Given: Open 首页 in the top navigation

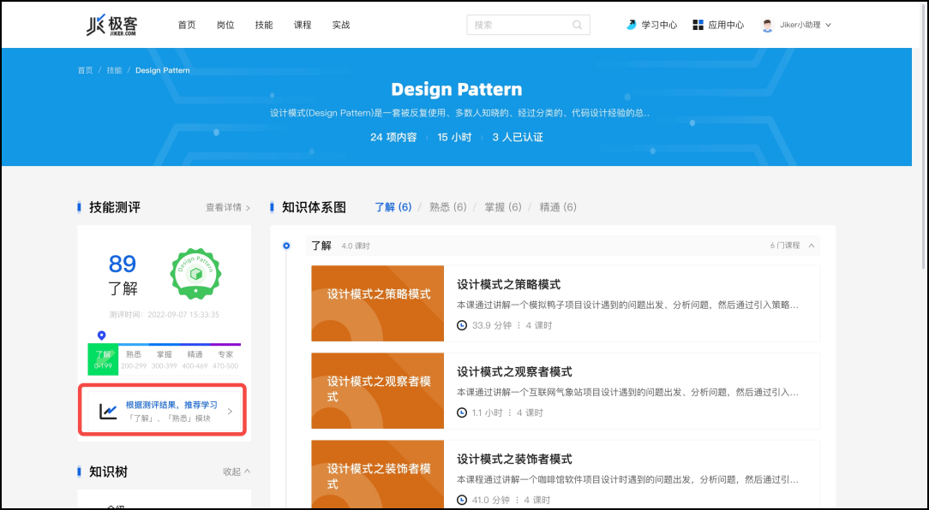Looking at the screenshot, I should [x=187, y=25].
